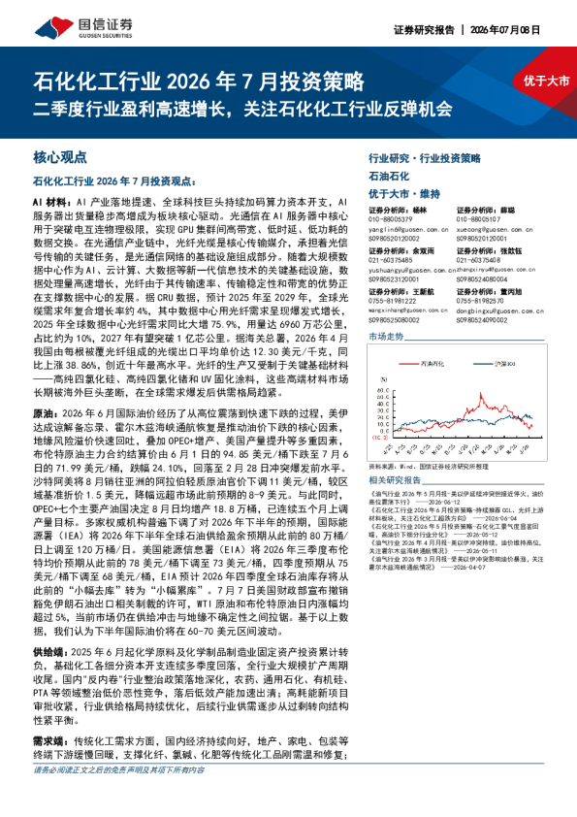The height and width of the screenshot is (817, 577).
Task: Open the yushuangyu@guosen.com.cn email link
Action: [x=412, y=270]
